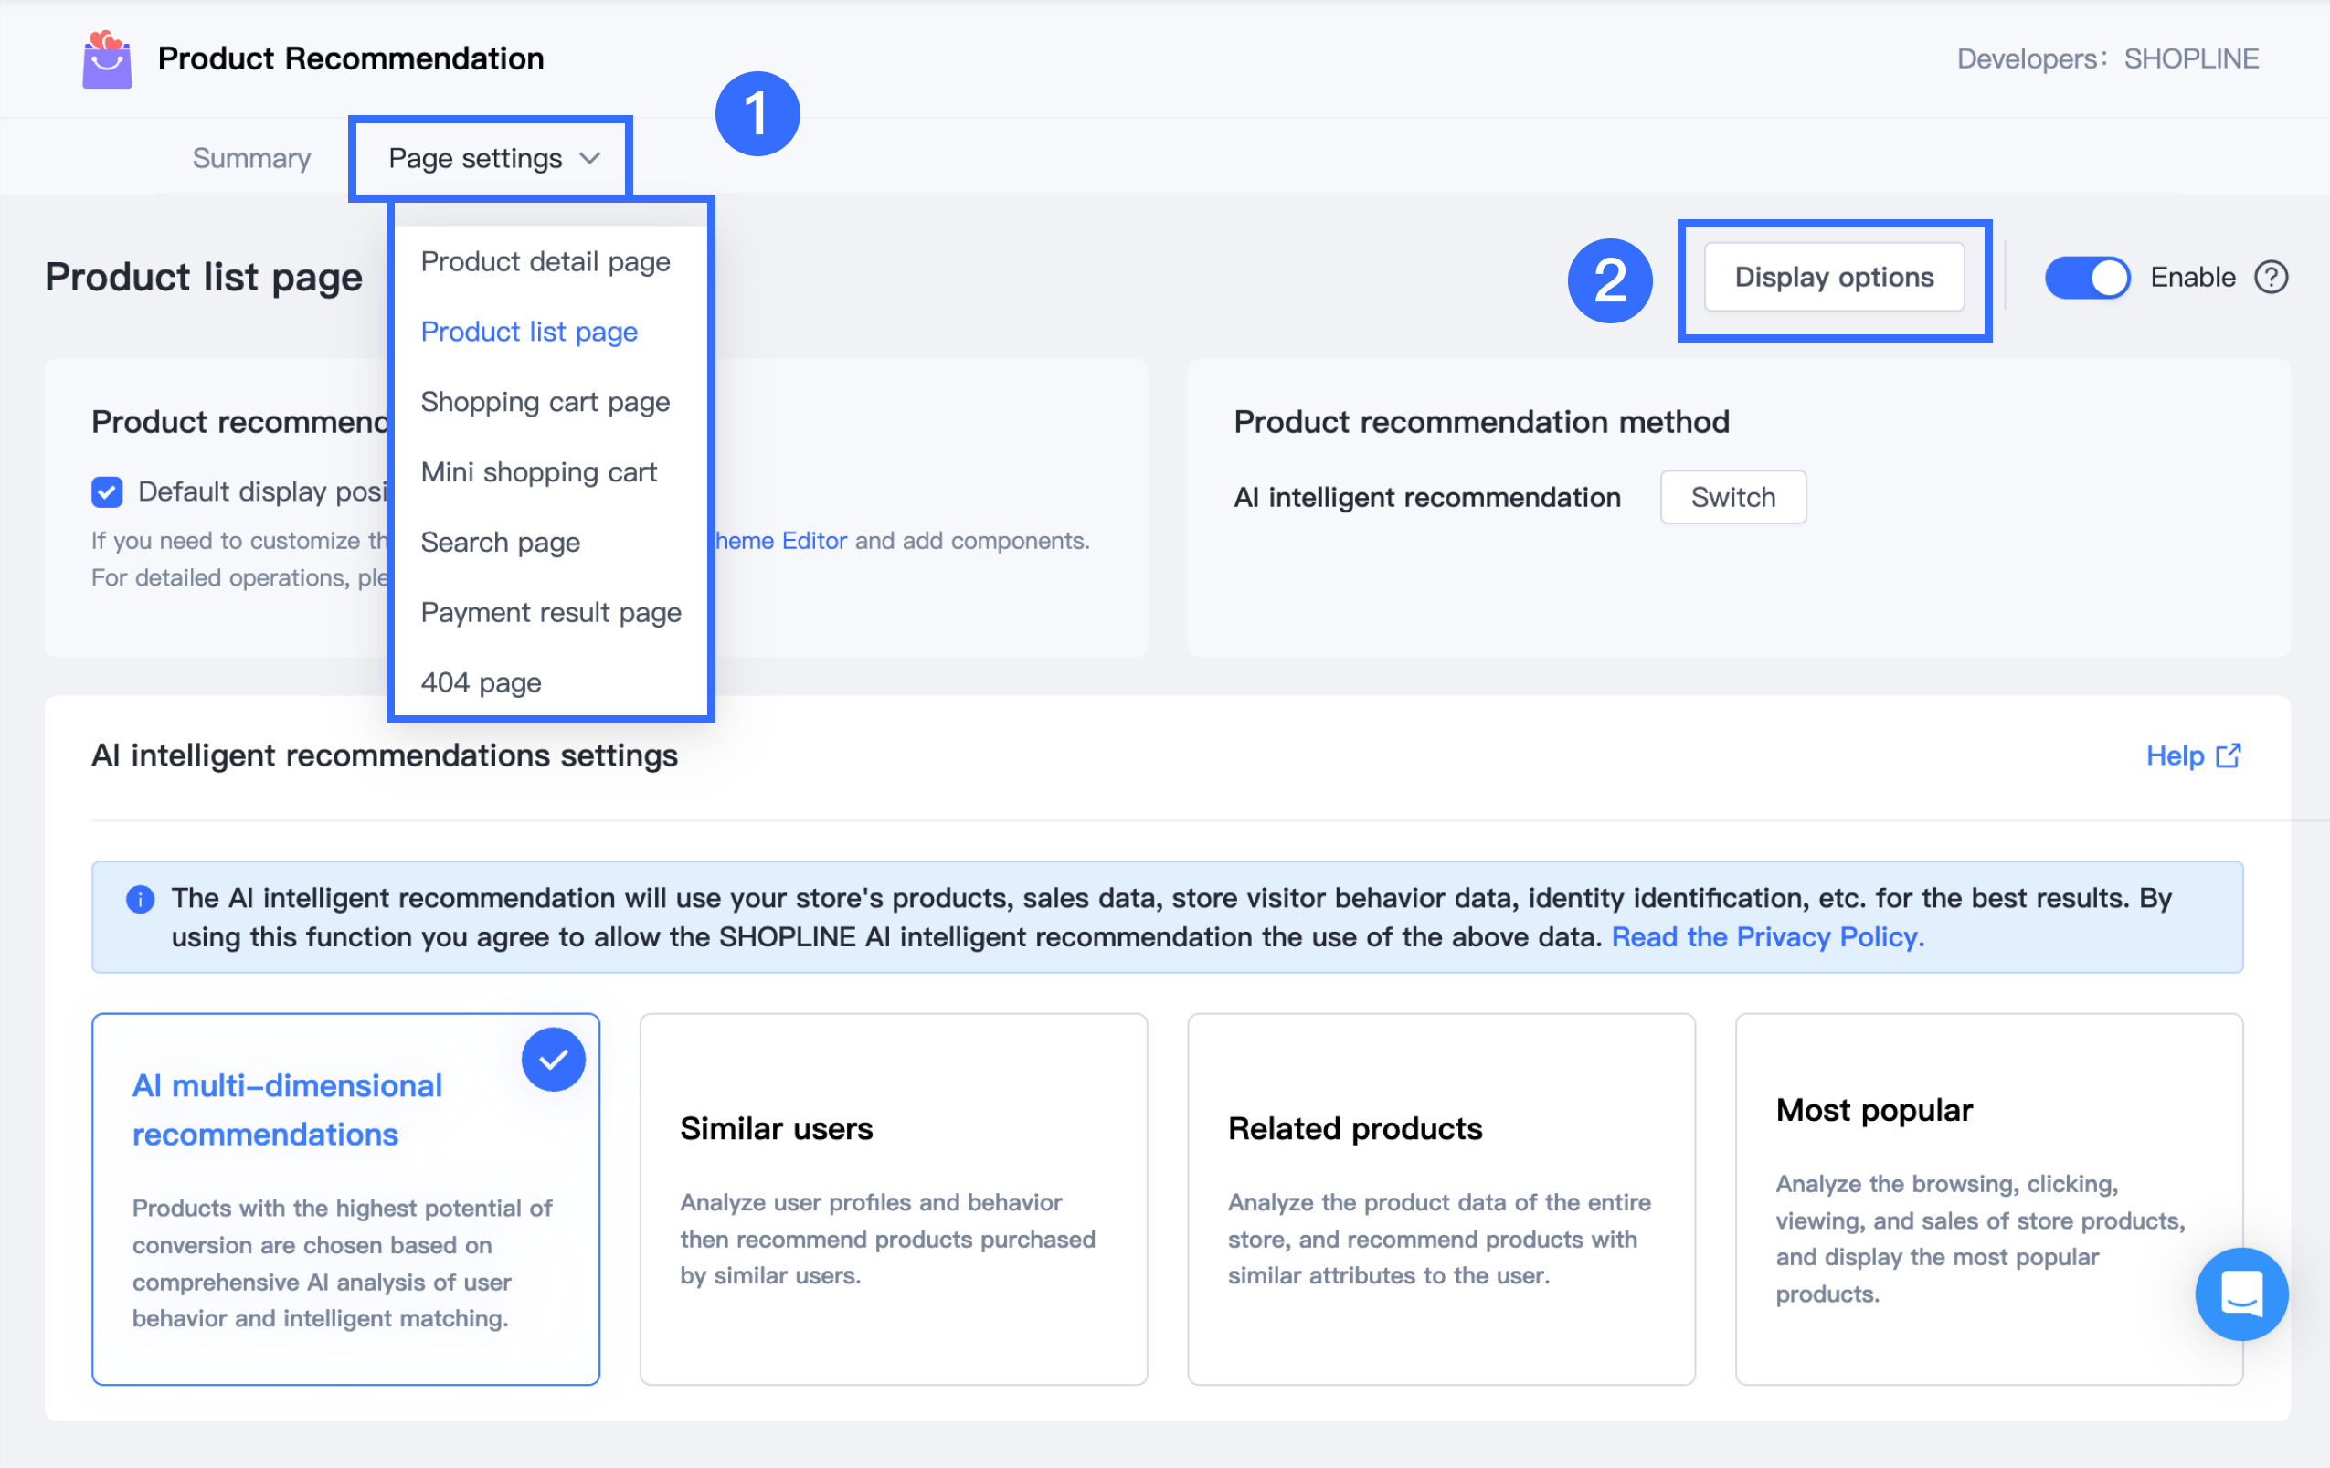Viewport: 2330px width, 1468px height.
Task: Toggle the Enable switch off
Action: point(2086,278)
